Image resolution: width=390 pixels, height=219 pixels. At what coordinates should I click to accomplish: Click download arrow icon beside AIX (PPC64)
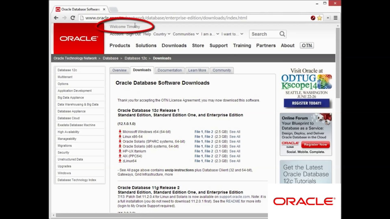point(120,156)
